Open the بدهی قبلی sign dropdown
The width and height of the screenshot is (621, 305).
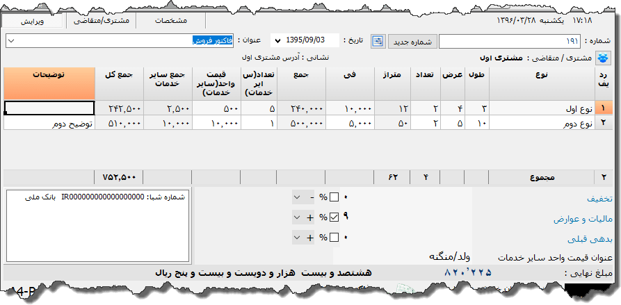(x=297, y=238)
